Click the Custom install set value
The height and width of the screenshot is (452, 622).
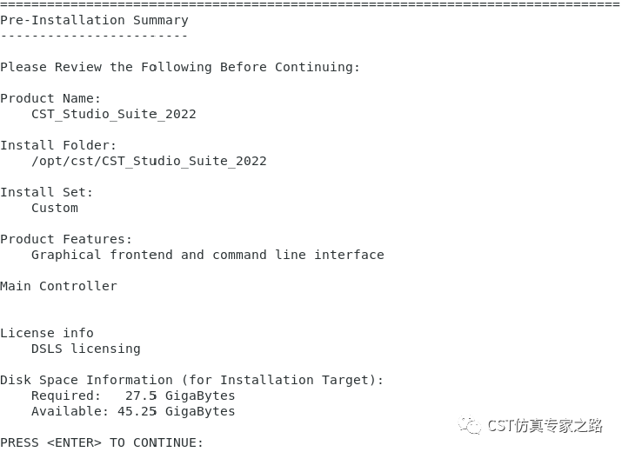click(x=55, y=208)
